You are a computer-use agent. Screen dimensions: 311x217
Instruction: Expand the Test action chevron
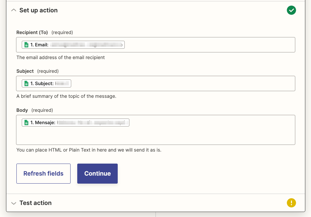coord(14,203)
